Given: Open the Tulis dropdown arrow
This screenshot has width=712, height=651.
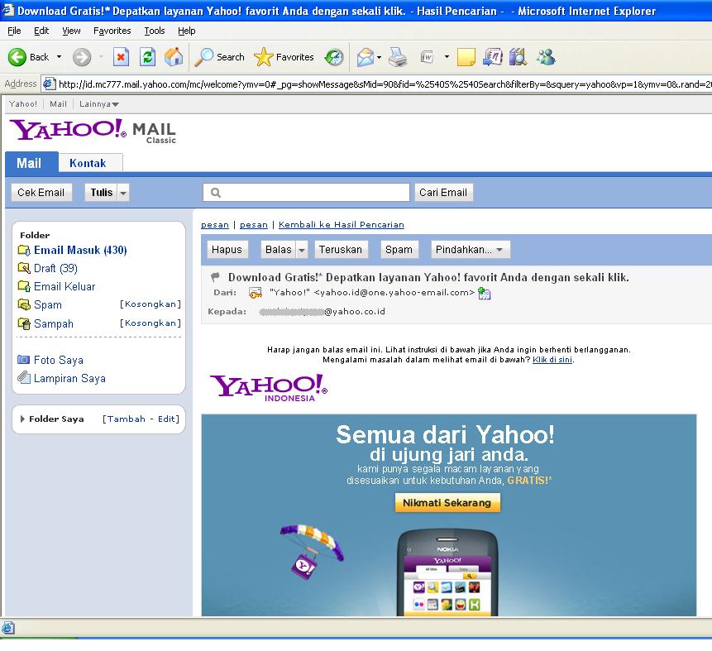Looking at the screenshot, I should 123,192.
